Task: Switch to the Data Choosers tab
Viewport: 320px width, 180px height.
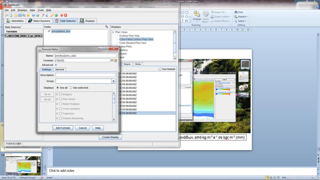Action: point(39,21)
